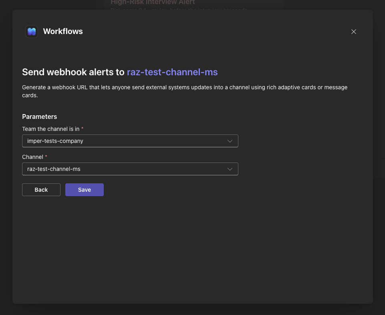The width and height of the screenshot is (385, 315).
Task: Open the Channel dropdown raz-test-channel-ms
Action: pos(130,169)
